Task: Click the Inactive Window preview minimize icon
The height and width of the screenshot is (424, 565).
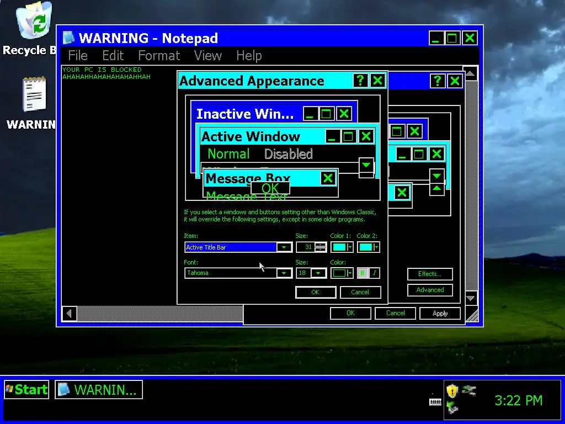Action: (x=310, y=114)
